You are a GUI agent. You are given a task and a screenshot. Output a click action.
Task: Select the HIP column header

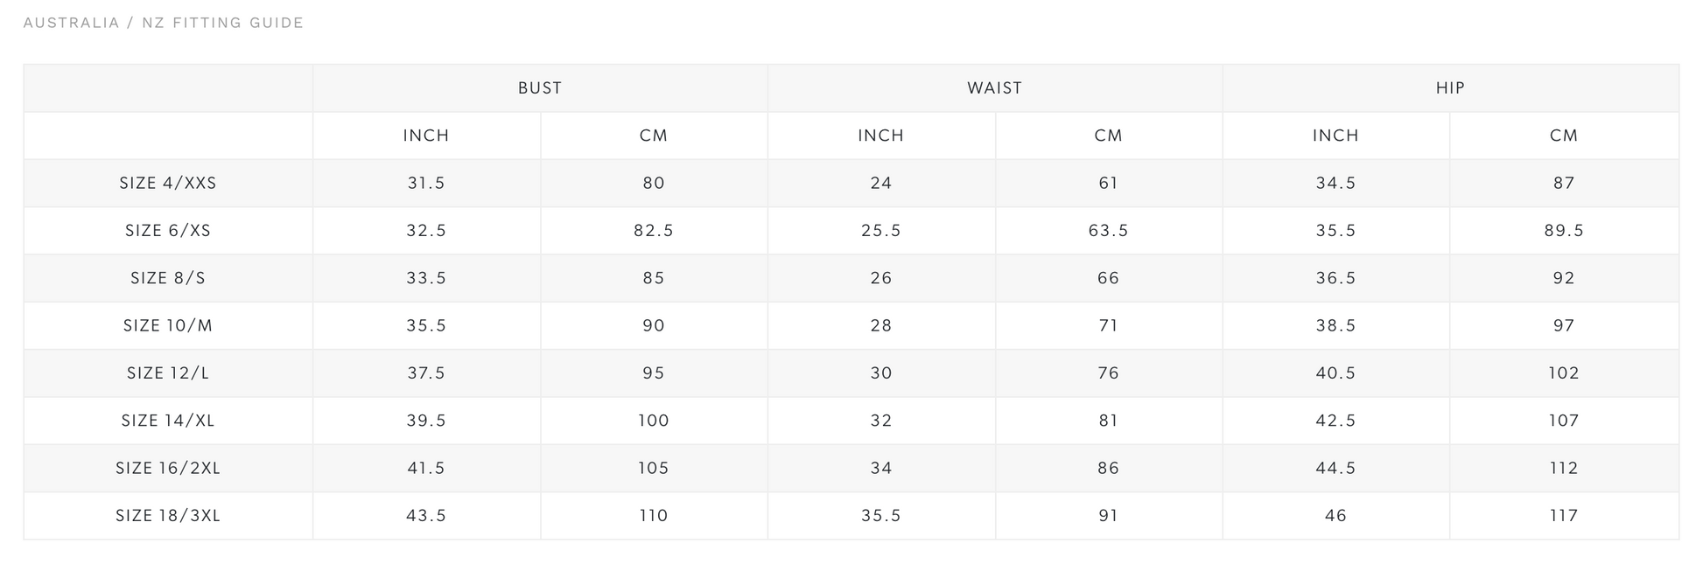pyautogui.click(x=1450, y=88)
